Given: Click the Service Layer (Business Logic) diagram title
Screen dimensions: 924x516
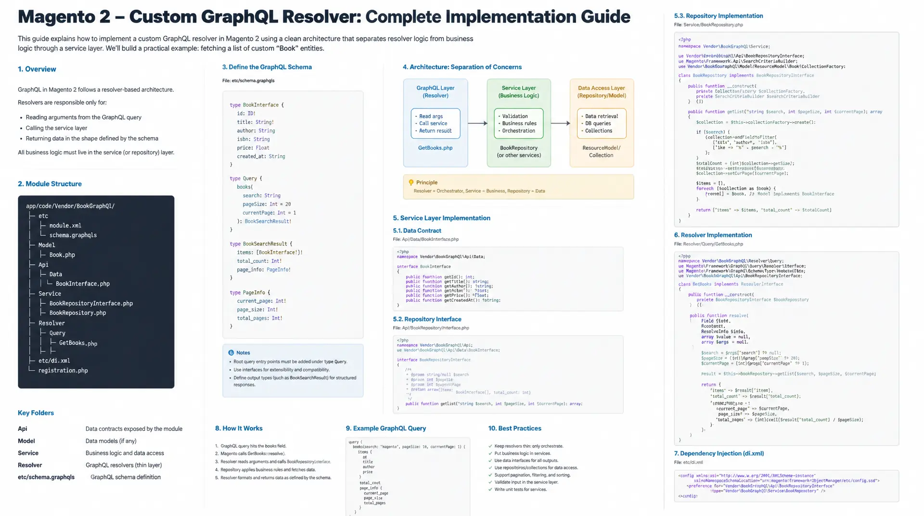Looking at the screenshot, I should [x=519, y=92].
